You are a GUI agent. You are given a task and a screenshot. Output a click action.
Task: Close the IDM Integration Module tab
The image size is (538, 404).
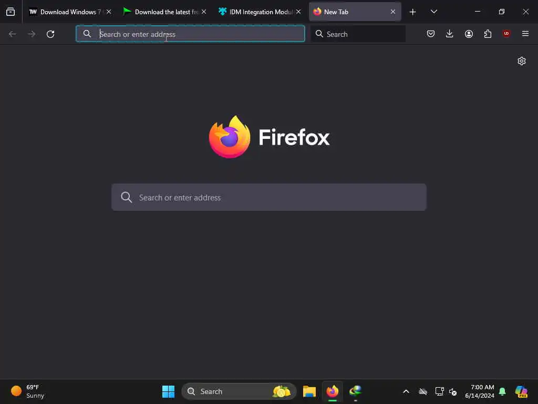point(298,12)
